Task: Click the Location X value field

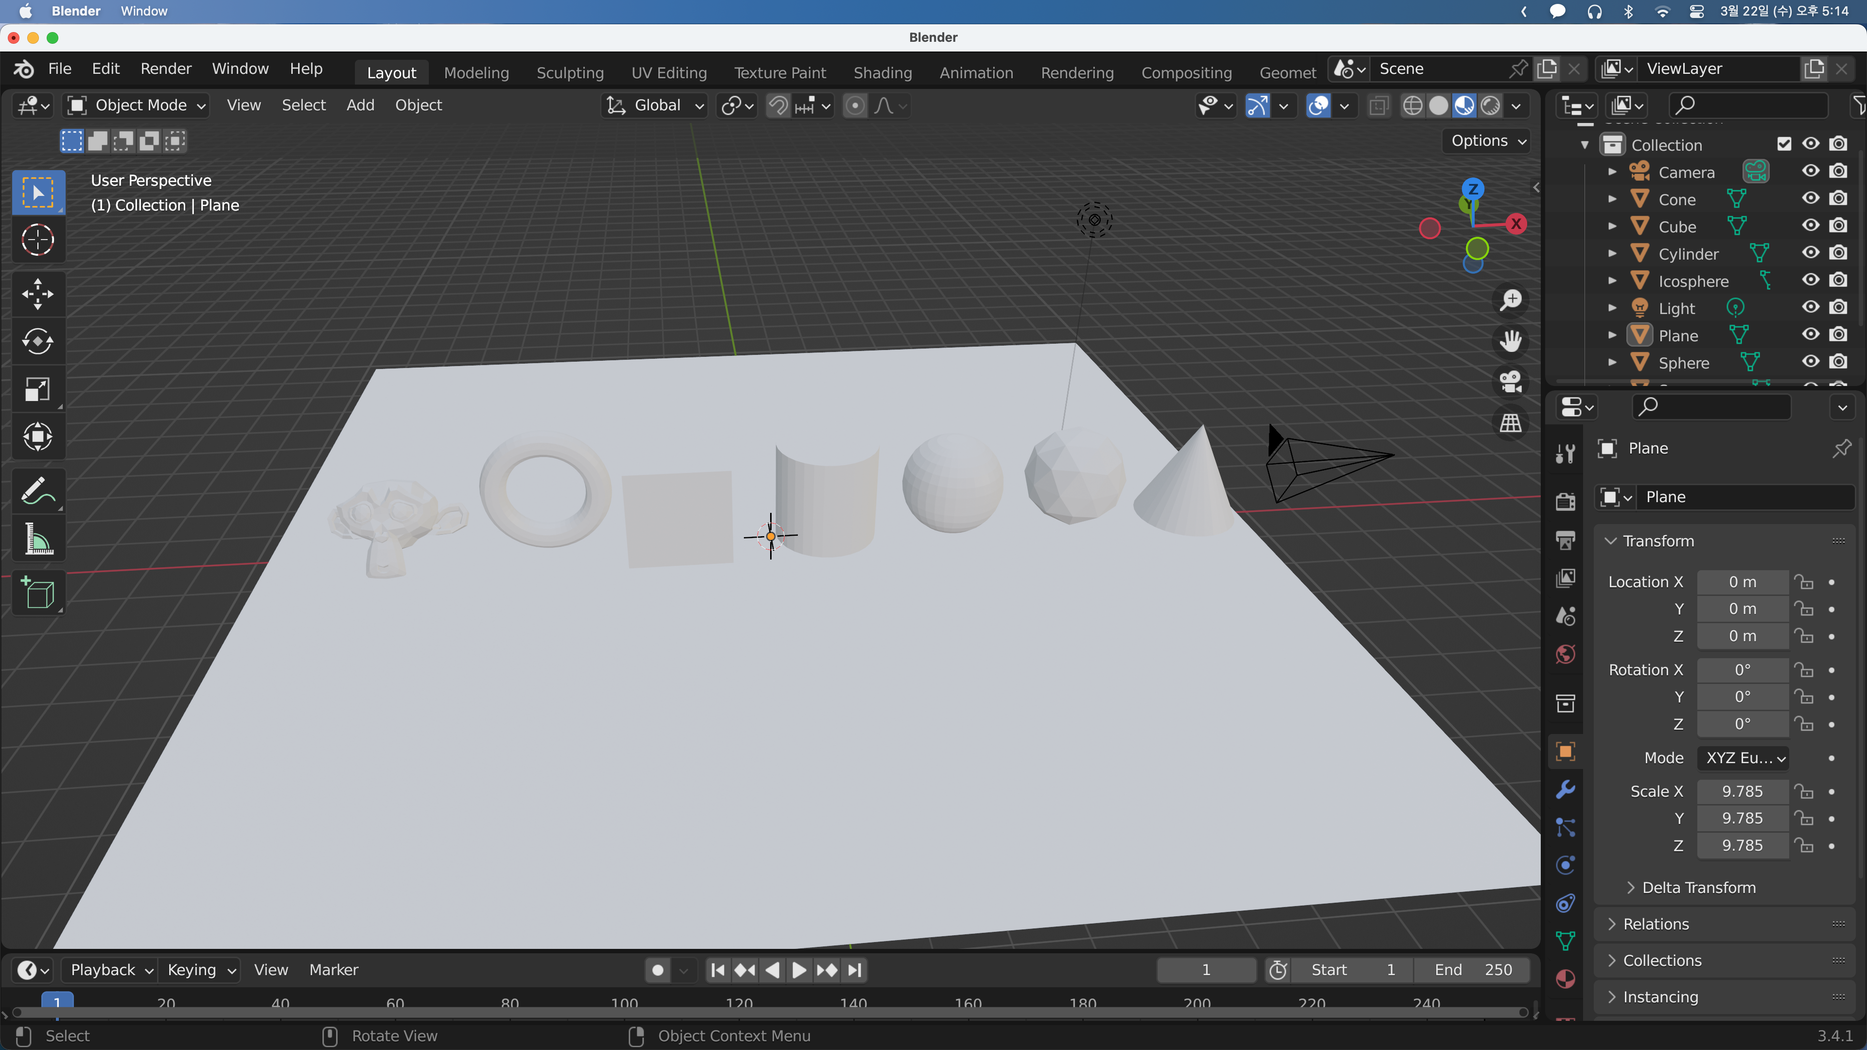Action: click(x=1743, y=582)
